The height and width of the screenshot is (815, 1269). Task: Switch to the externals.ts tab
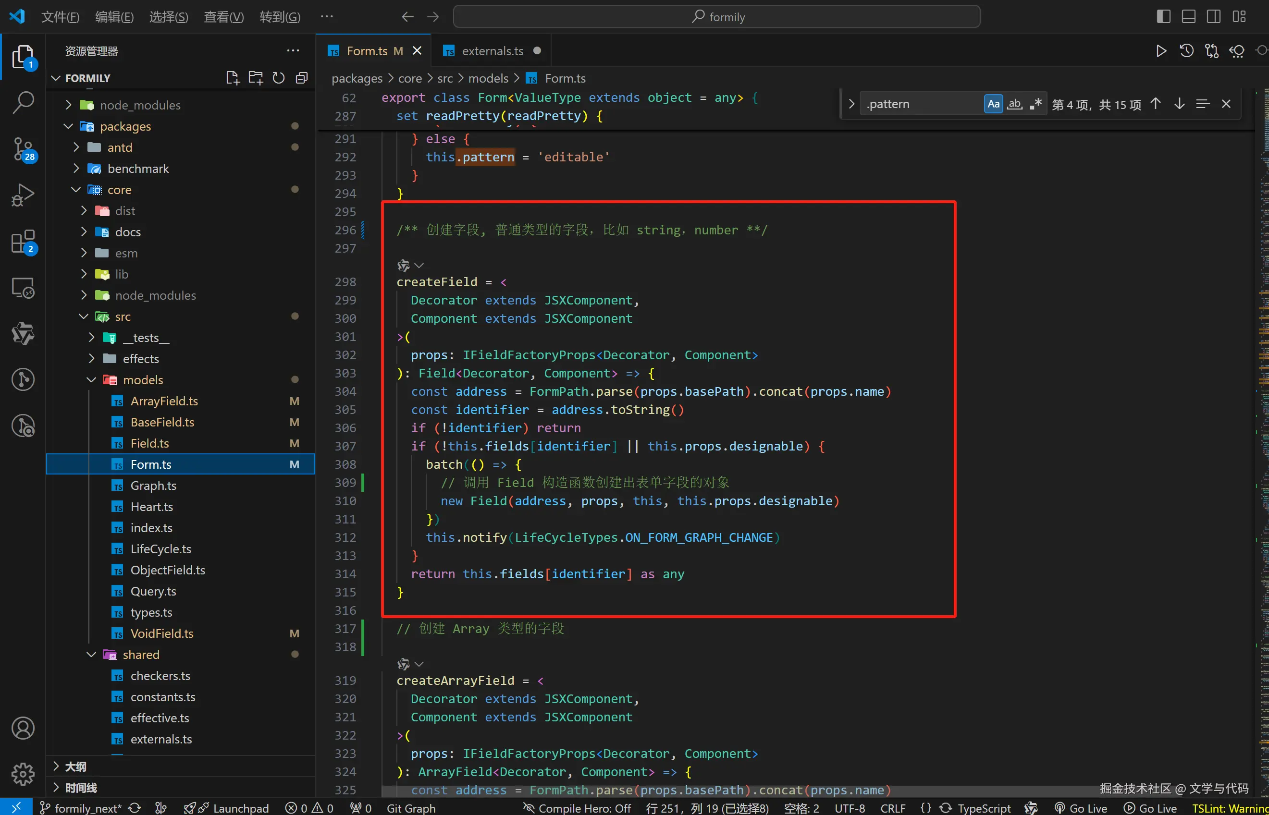[492, 51]
